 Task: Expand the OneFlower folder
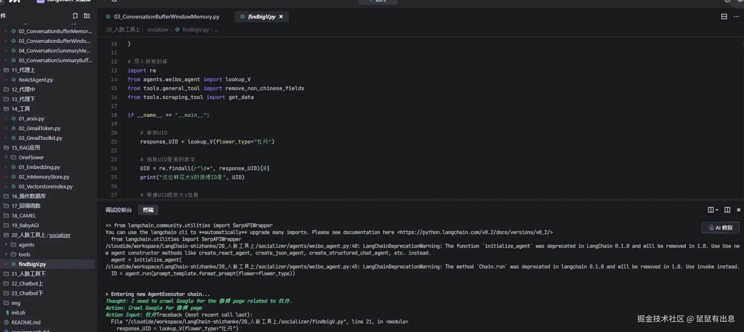click(x=31, y=157)
